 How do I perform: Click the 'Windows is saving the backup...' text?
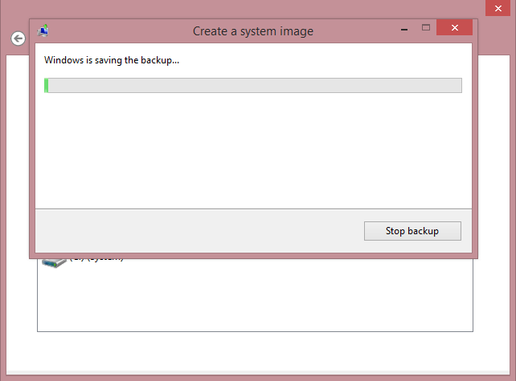pyautogui.click(x=112, y=60)
